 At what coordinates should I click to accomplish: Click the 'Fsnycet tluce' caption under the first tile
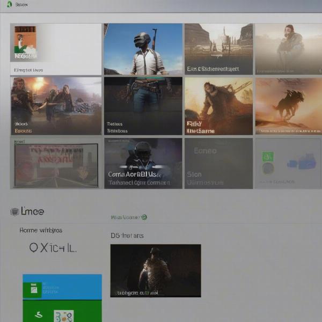tap(28, 70)
